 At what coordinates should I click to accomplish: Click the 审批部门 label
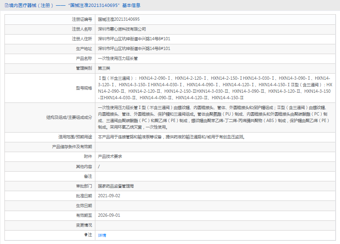(x=84, y=186)
